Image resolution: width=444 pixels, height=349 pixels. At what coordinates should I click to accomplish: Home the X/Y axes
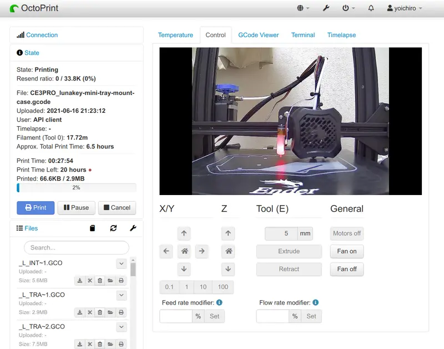184,251
